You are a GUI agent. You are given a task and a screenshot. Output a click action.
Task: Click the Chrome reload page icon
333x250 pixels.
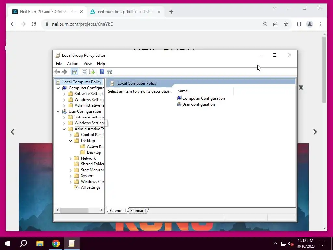(34, 24)
